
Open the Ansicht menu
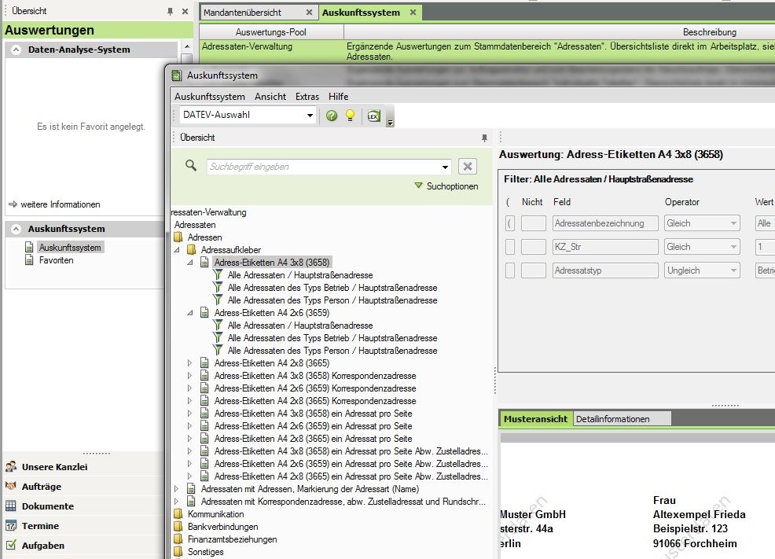(270, 97)
